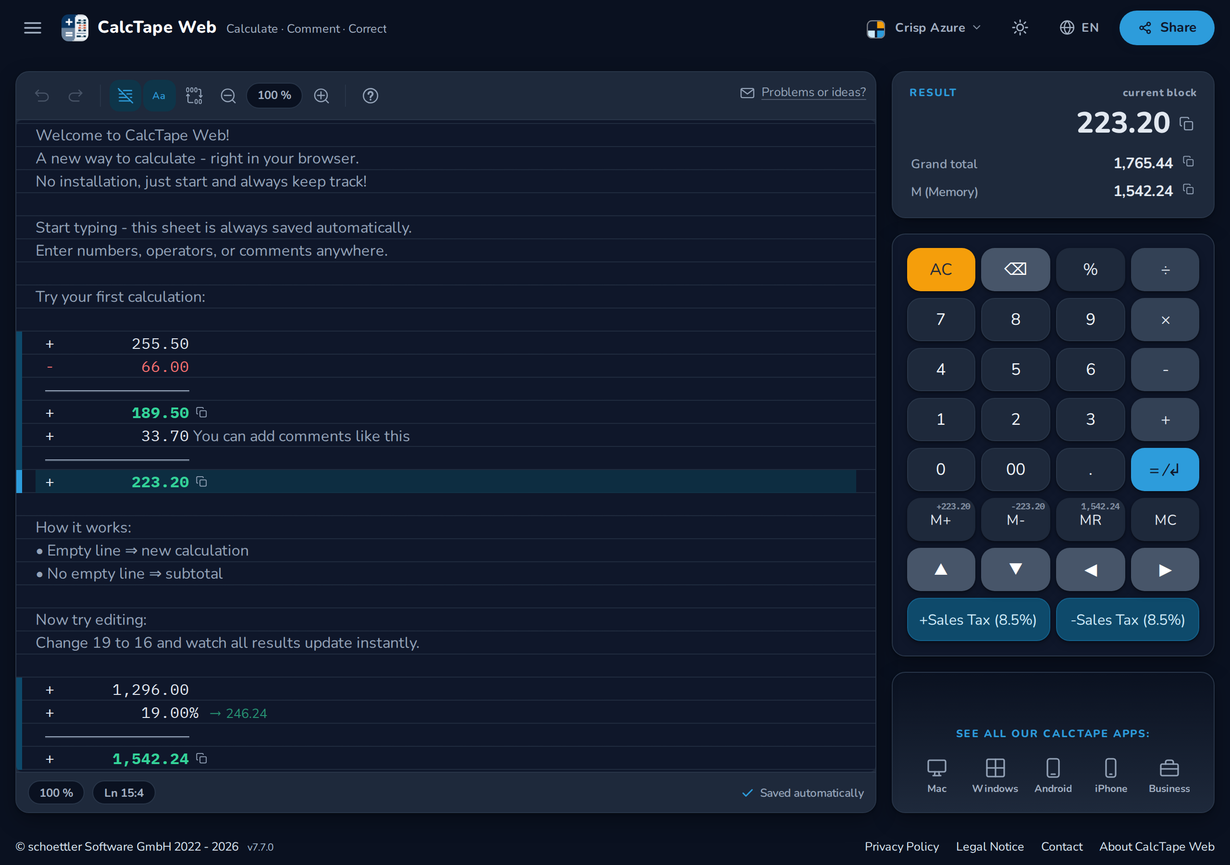
Task: Toggle the Aa text font button
Action: click(x=159, y=96)
